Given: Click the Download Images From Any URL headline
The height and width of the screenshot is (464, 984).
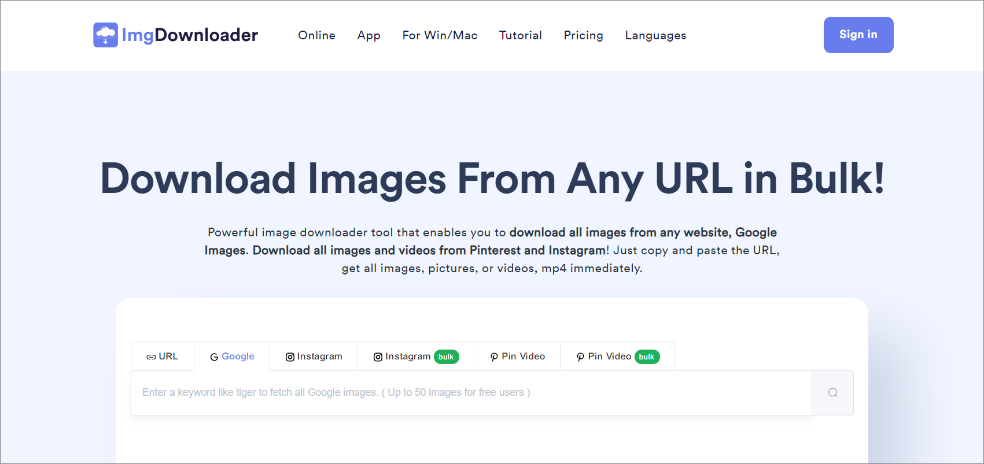Looking at the screenshot, I should (x=492, y=179).
